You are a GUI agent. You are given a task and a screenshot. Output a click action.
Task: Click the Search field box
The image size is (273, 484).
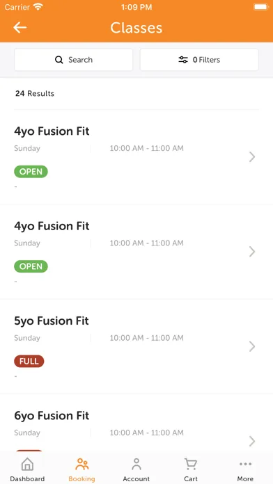(74, 60)
